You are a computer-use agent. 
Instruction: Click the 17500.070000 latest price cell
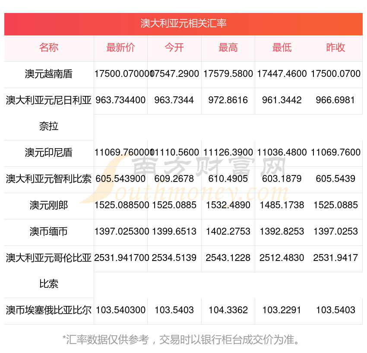point(121,74)
